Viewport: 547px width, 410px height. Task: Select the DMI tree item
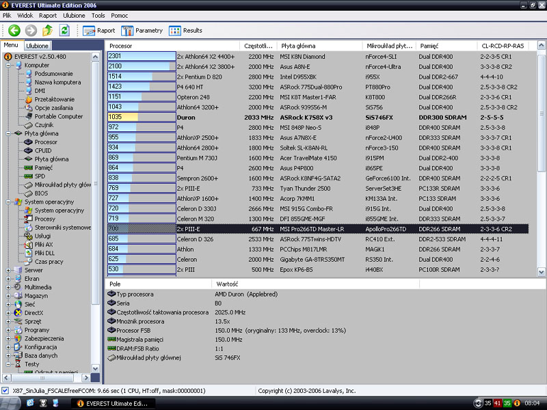click(40, 91)
